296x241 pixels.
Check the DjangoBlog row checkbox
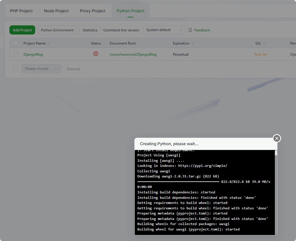(15, 54)
